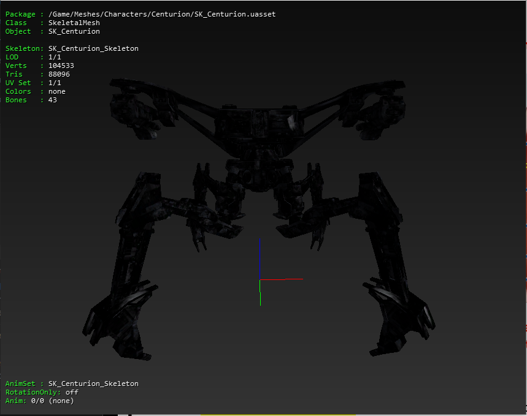Click the red X axis line
Screen dimensions: 527x416
[282, 279]
